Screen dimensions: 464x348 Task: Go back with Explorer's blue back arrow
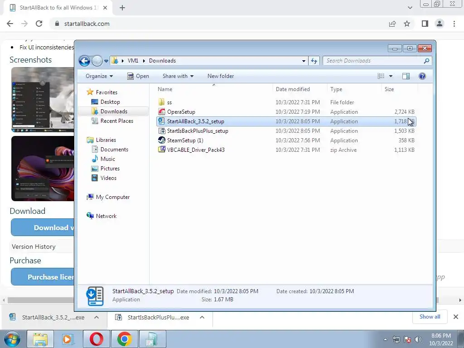point(84,61)
